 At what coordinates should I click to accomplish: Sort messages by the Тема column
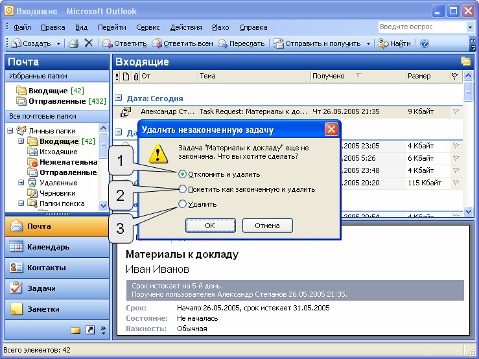[254, 76]
